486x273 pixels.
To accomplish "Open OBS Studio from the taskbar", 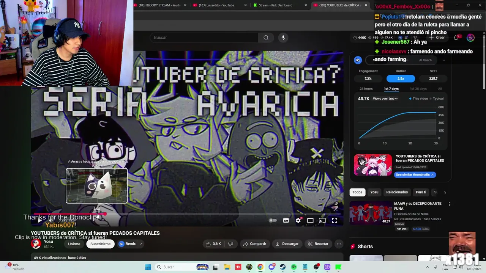I will [316, 267].
